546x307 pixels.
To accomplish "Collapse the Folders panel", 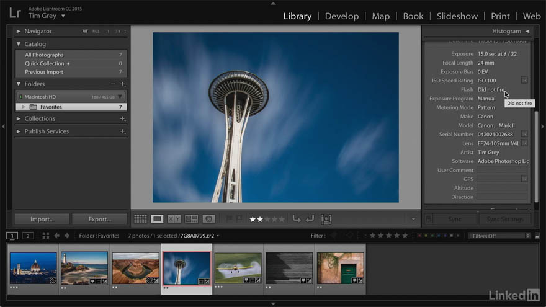I will tap(18, 84).
